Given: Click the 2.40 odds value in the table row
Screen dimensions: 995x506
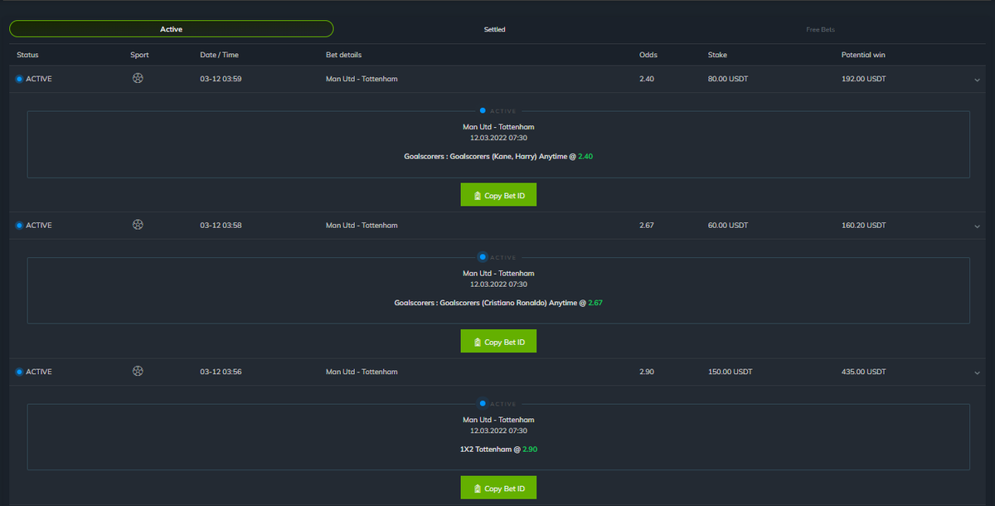Looking at the screenshot, I should tap(647, 79).
